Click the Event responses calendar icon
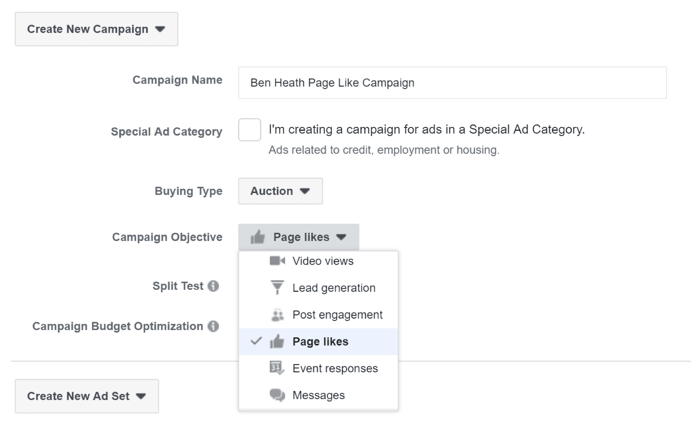Screen dimensions: 691x422 pos(277,368)
